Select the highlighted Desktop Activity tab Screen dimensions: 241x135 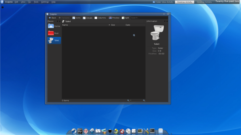185,2
